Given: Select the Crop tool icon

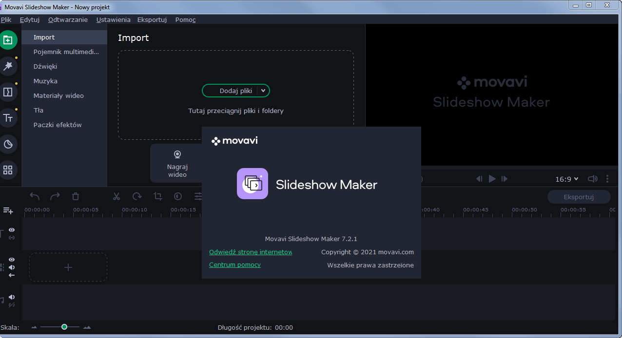Looking at the screenshot, I should pos(157,196).
